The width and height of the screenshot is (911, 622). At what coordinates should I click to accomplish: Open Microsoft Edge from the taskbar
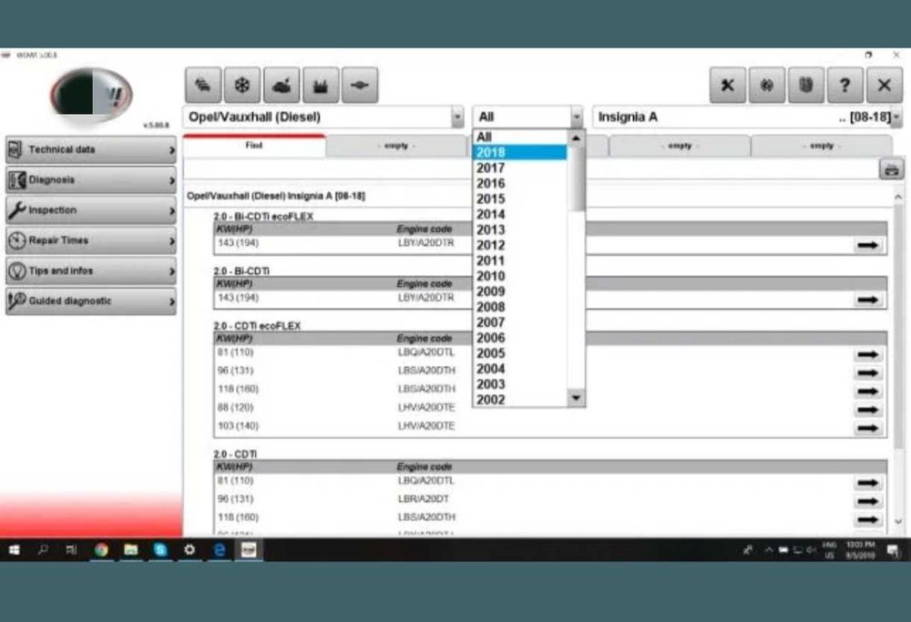point(219,549)
